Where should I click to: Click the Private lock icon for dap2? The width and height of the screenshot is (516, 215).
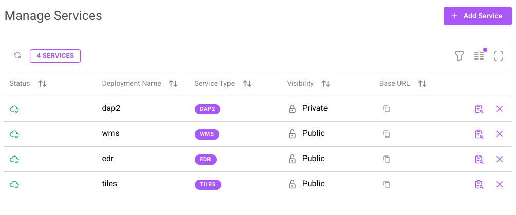[292, 109]
